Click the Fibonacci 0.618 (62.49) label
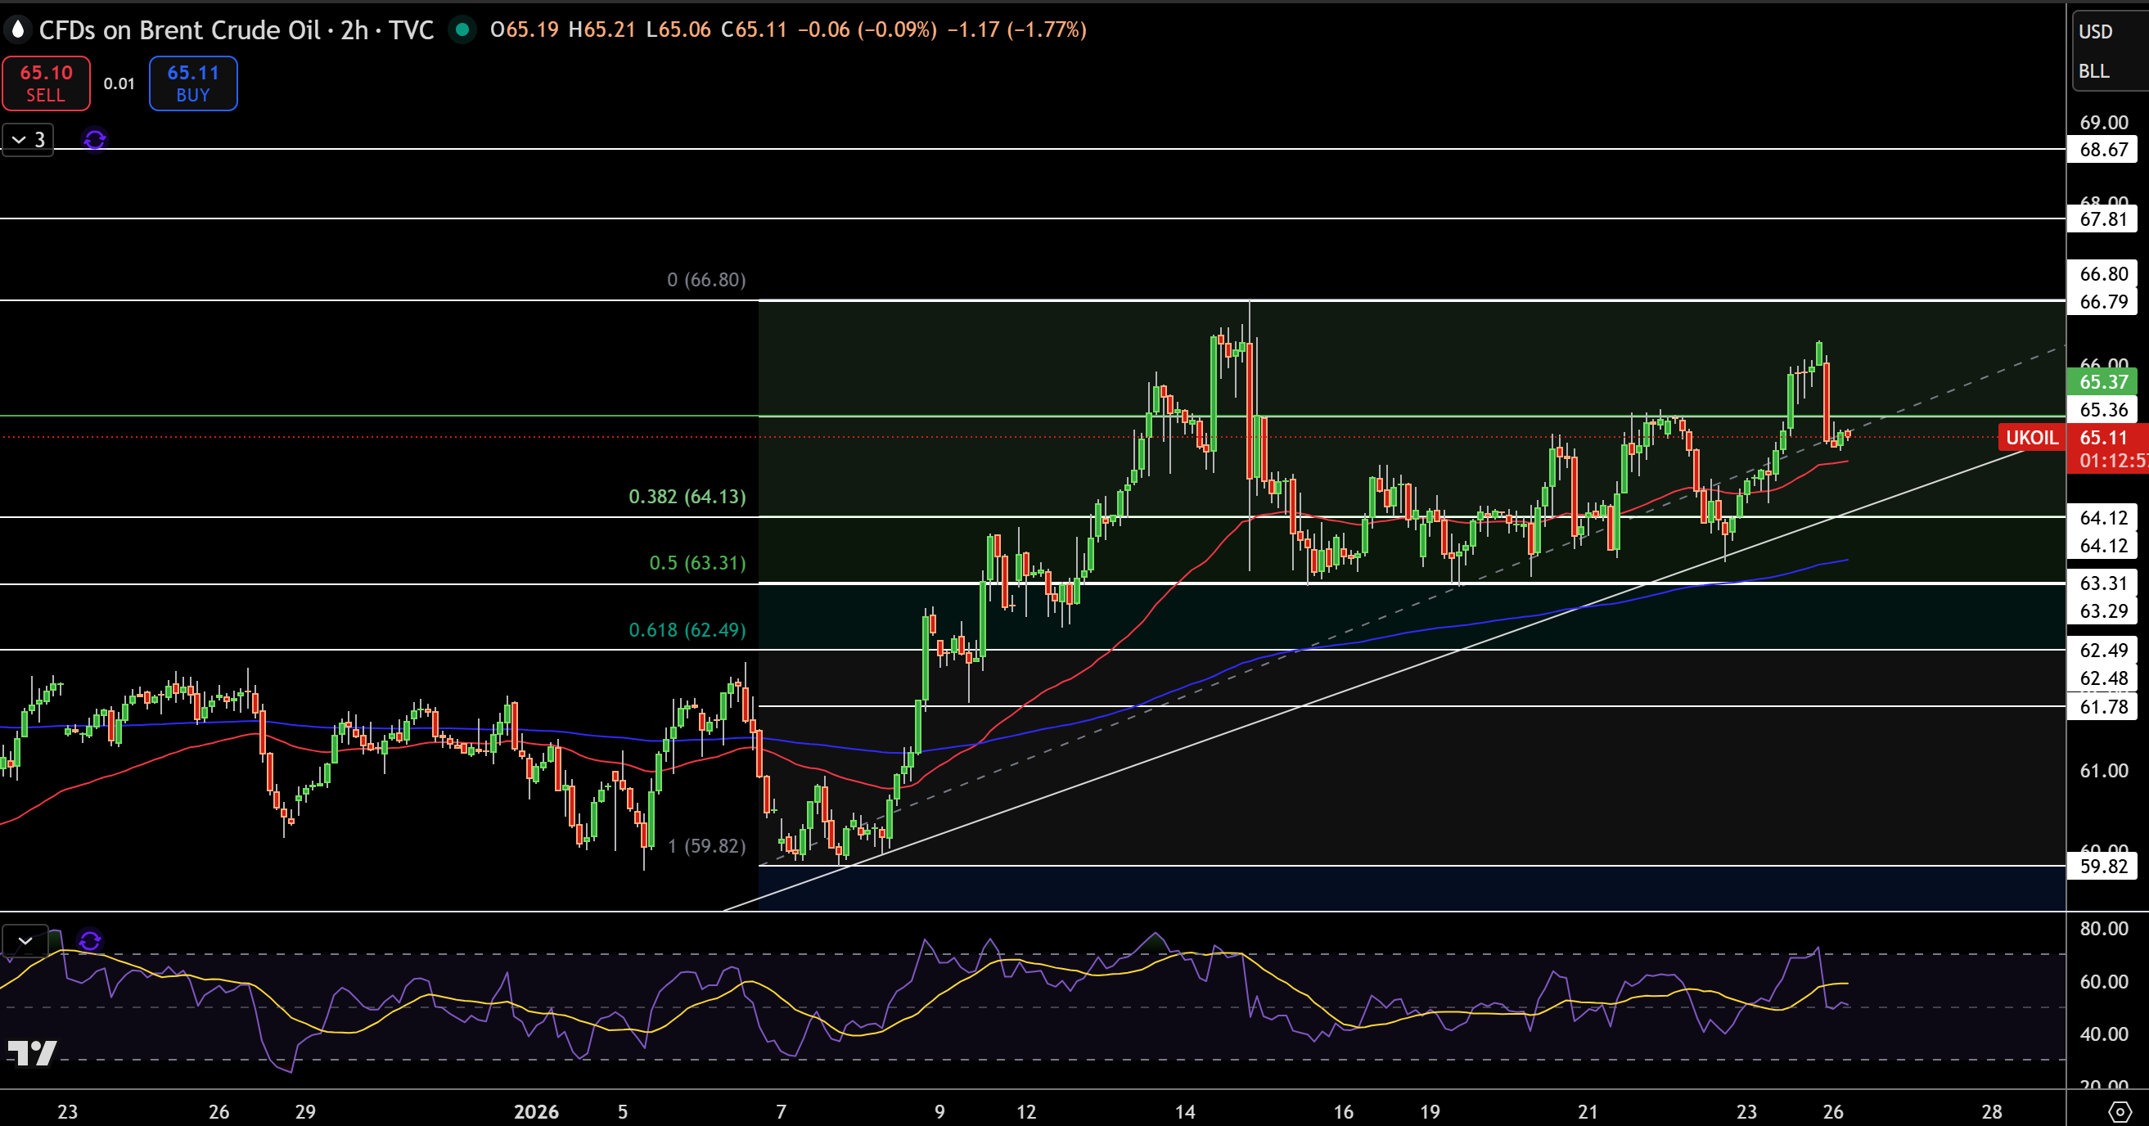2149x1126 pixels. point(687,630)
